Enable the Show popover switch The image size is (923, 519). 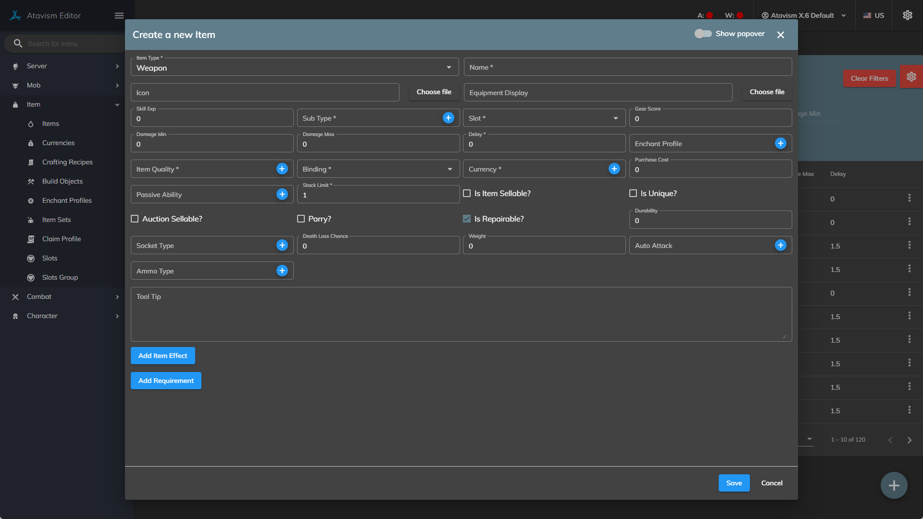coord(703,34)
